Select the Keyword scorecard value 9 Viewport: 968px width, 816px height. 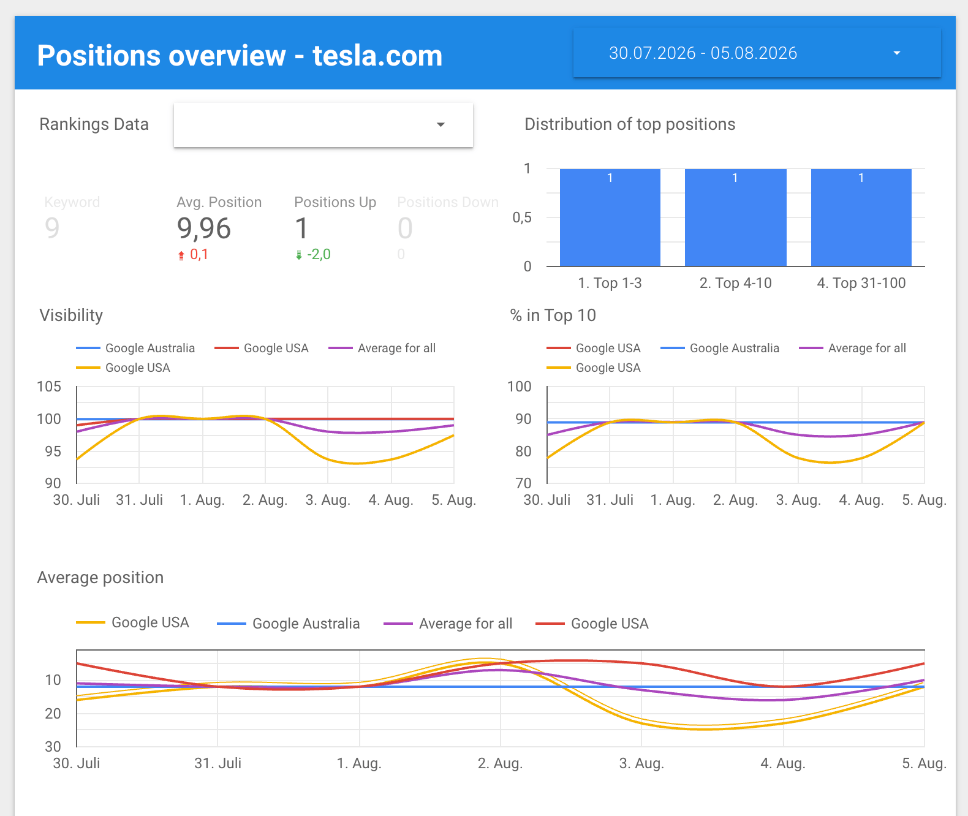coord(52,228)
